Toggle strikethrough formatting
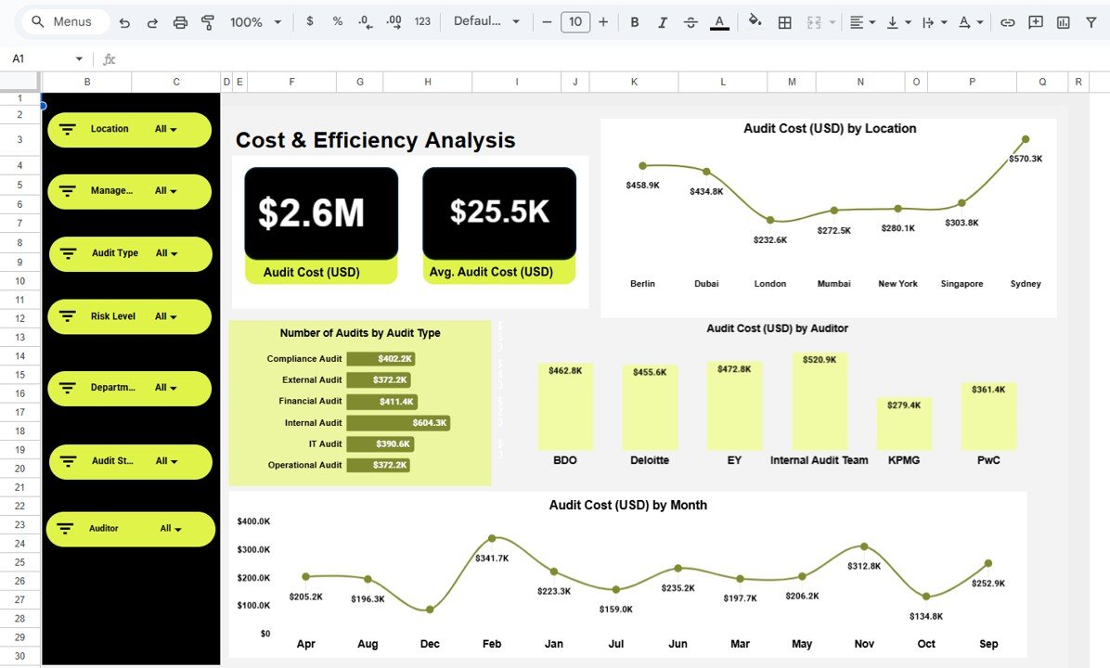1110x668 pixels. [691, 21]
